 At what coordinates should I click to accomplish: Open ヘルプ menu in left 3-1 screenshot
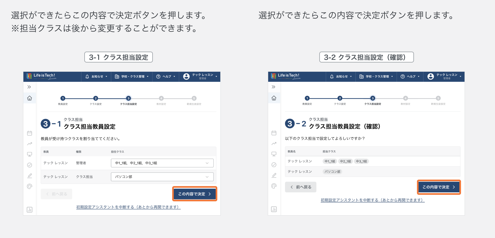point(166,77)
